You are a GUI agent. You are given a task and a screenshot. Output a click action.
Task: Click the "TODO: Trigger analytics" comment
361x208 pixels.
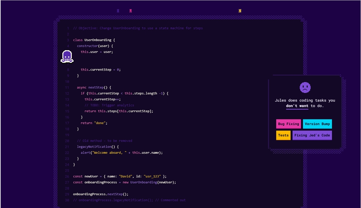109,105
